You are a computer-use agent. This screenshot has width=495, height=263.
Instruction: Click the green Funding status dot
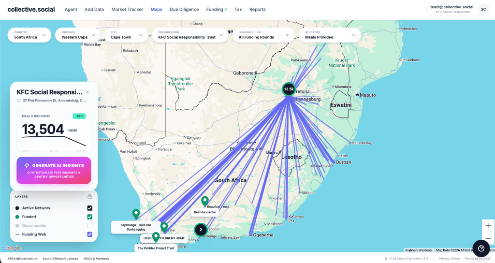226,10
